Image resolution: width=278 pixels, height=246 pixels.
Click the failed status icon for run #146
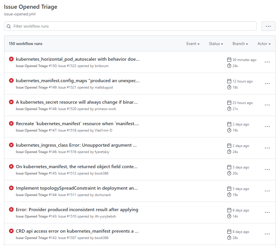coord(11,145)
